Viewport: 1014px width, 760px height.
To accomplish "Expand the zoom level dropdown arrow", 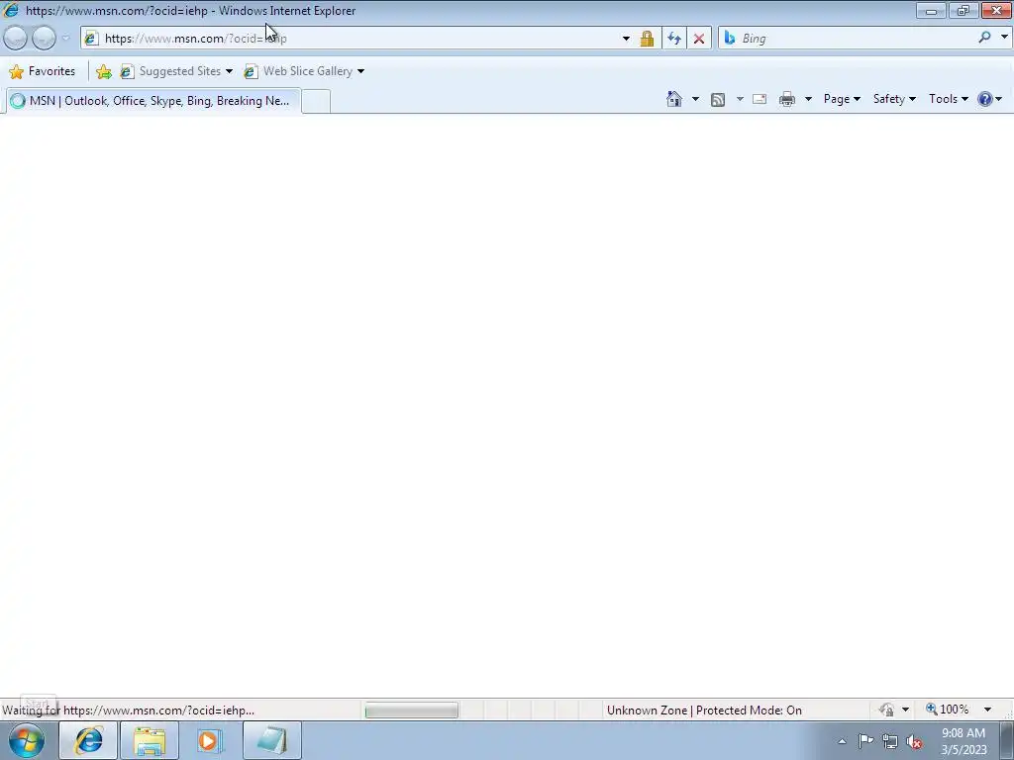I will click(987, 710).
